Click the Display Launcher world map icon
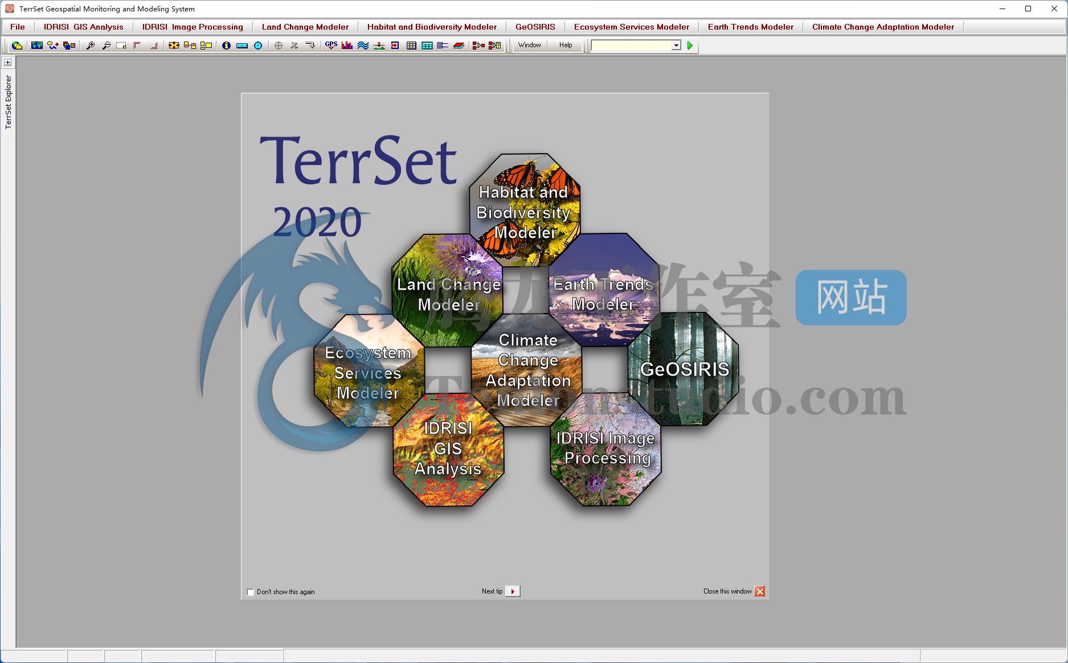Screen dimensions: 1068x663 click(x=37, y=46)
